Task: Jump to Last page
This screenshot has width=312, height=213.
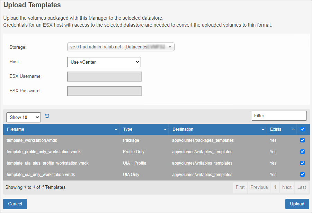Action: [x=302, y=187]
